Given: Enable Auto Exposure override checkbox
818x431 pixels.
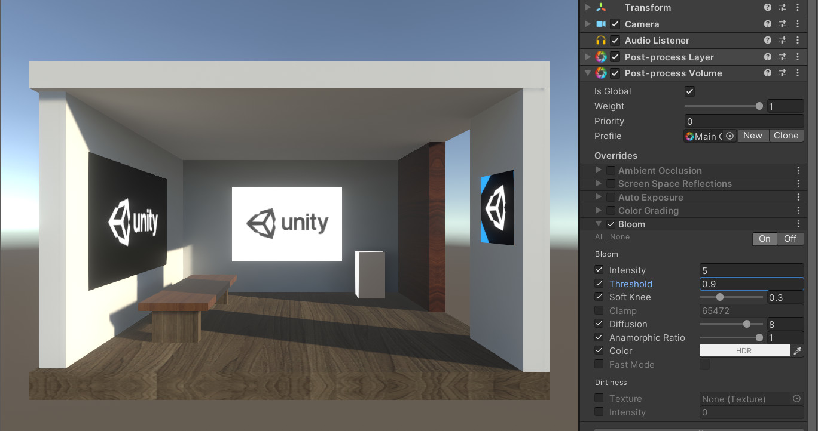Looking at the screenshot, I should (611, 198).
